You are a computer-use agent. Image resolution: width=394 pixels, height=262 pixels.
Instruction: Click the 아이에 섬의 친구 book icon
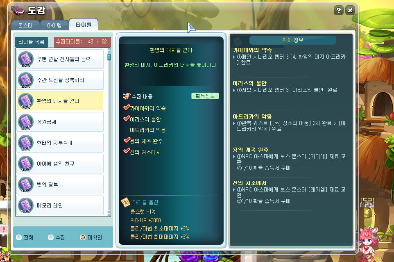pos(26,164)
